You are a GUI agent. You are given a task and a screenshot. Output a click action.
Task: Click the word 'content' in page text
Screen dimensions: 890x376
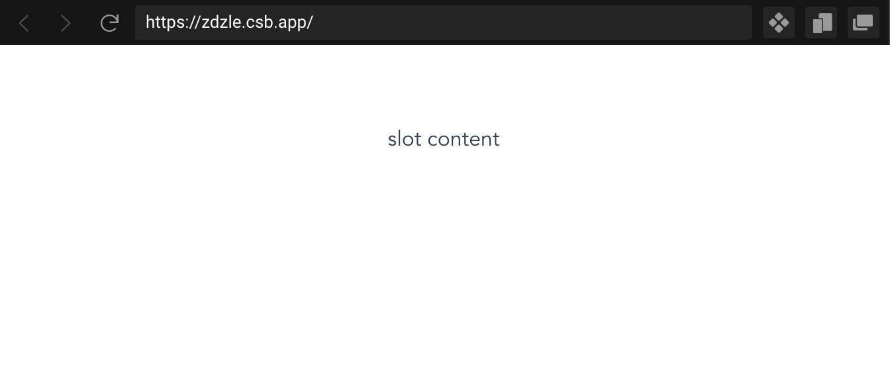(x=464, y=139)
